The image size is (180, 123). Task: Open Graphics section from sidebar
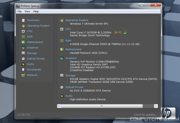click(33, 48)
